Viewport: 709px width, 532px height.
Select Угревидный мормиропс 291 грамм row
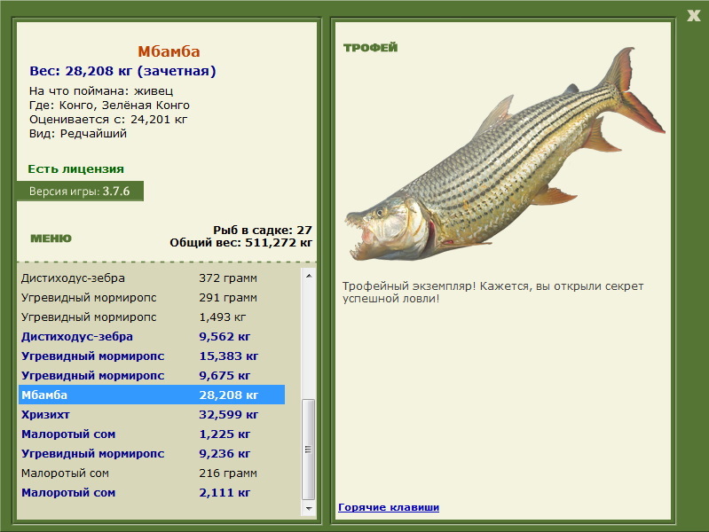pyautogui.click(x=152, y=297)
